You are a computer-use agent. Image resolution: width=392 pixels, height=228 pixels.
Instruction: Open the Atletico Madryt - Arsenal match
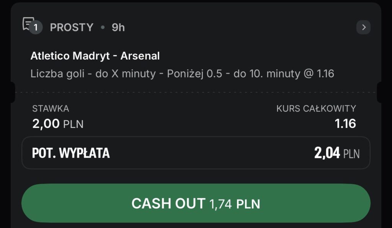(95, 56)
